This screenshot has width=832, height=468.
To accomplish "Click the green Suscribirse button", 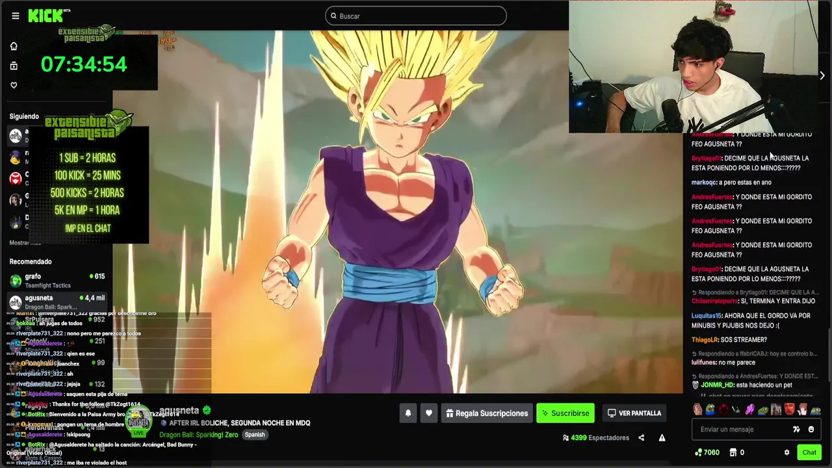I will coord(565,413).
